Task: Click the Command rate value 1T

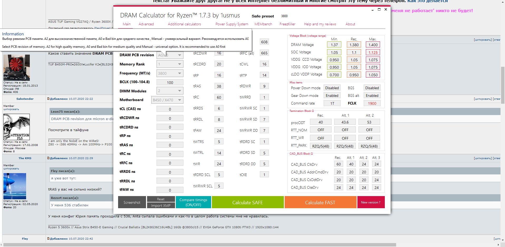Action: pos(332,103)
